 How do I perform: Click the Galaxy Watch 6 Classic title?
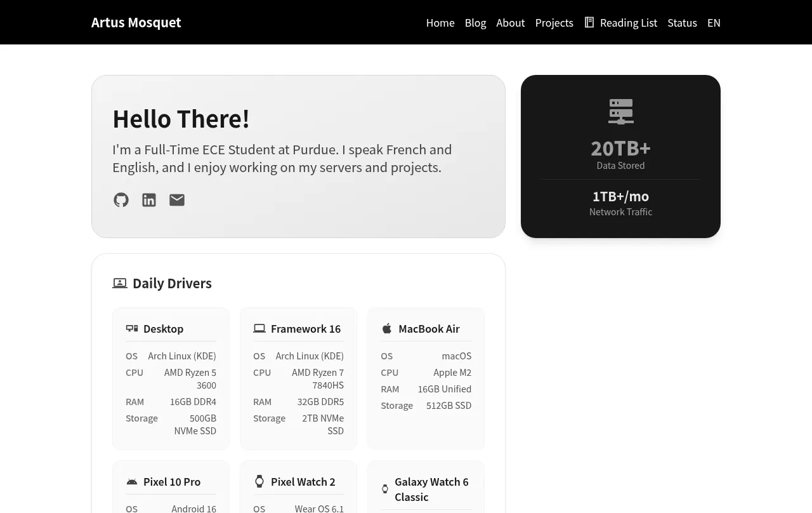point(432,489)
